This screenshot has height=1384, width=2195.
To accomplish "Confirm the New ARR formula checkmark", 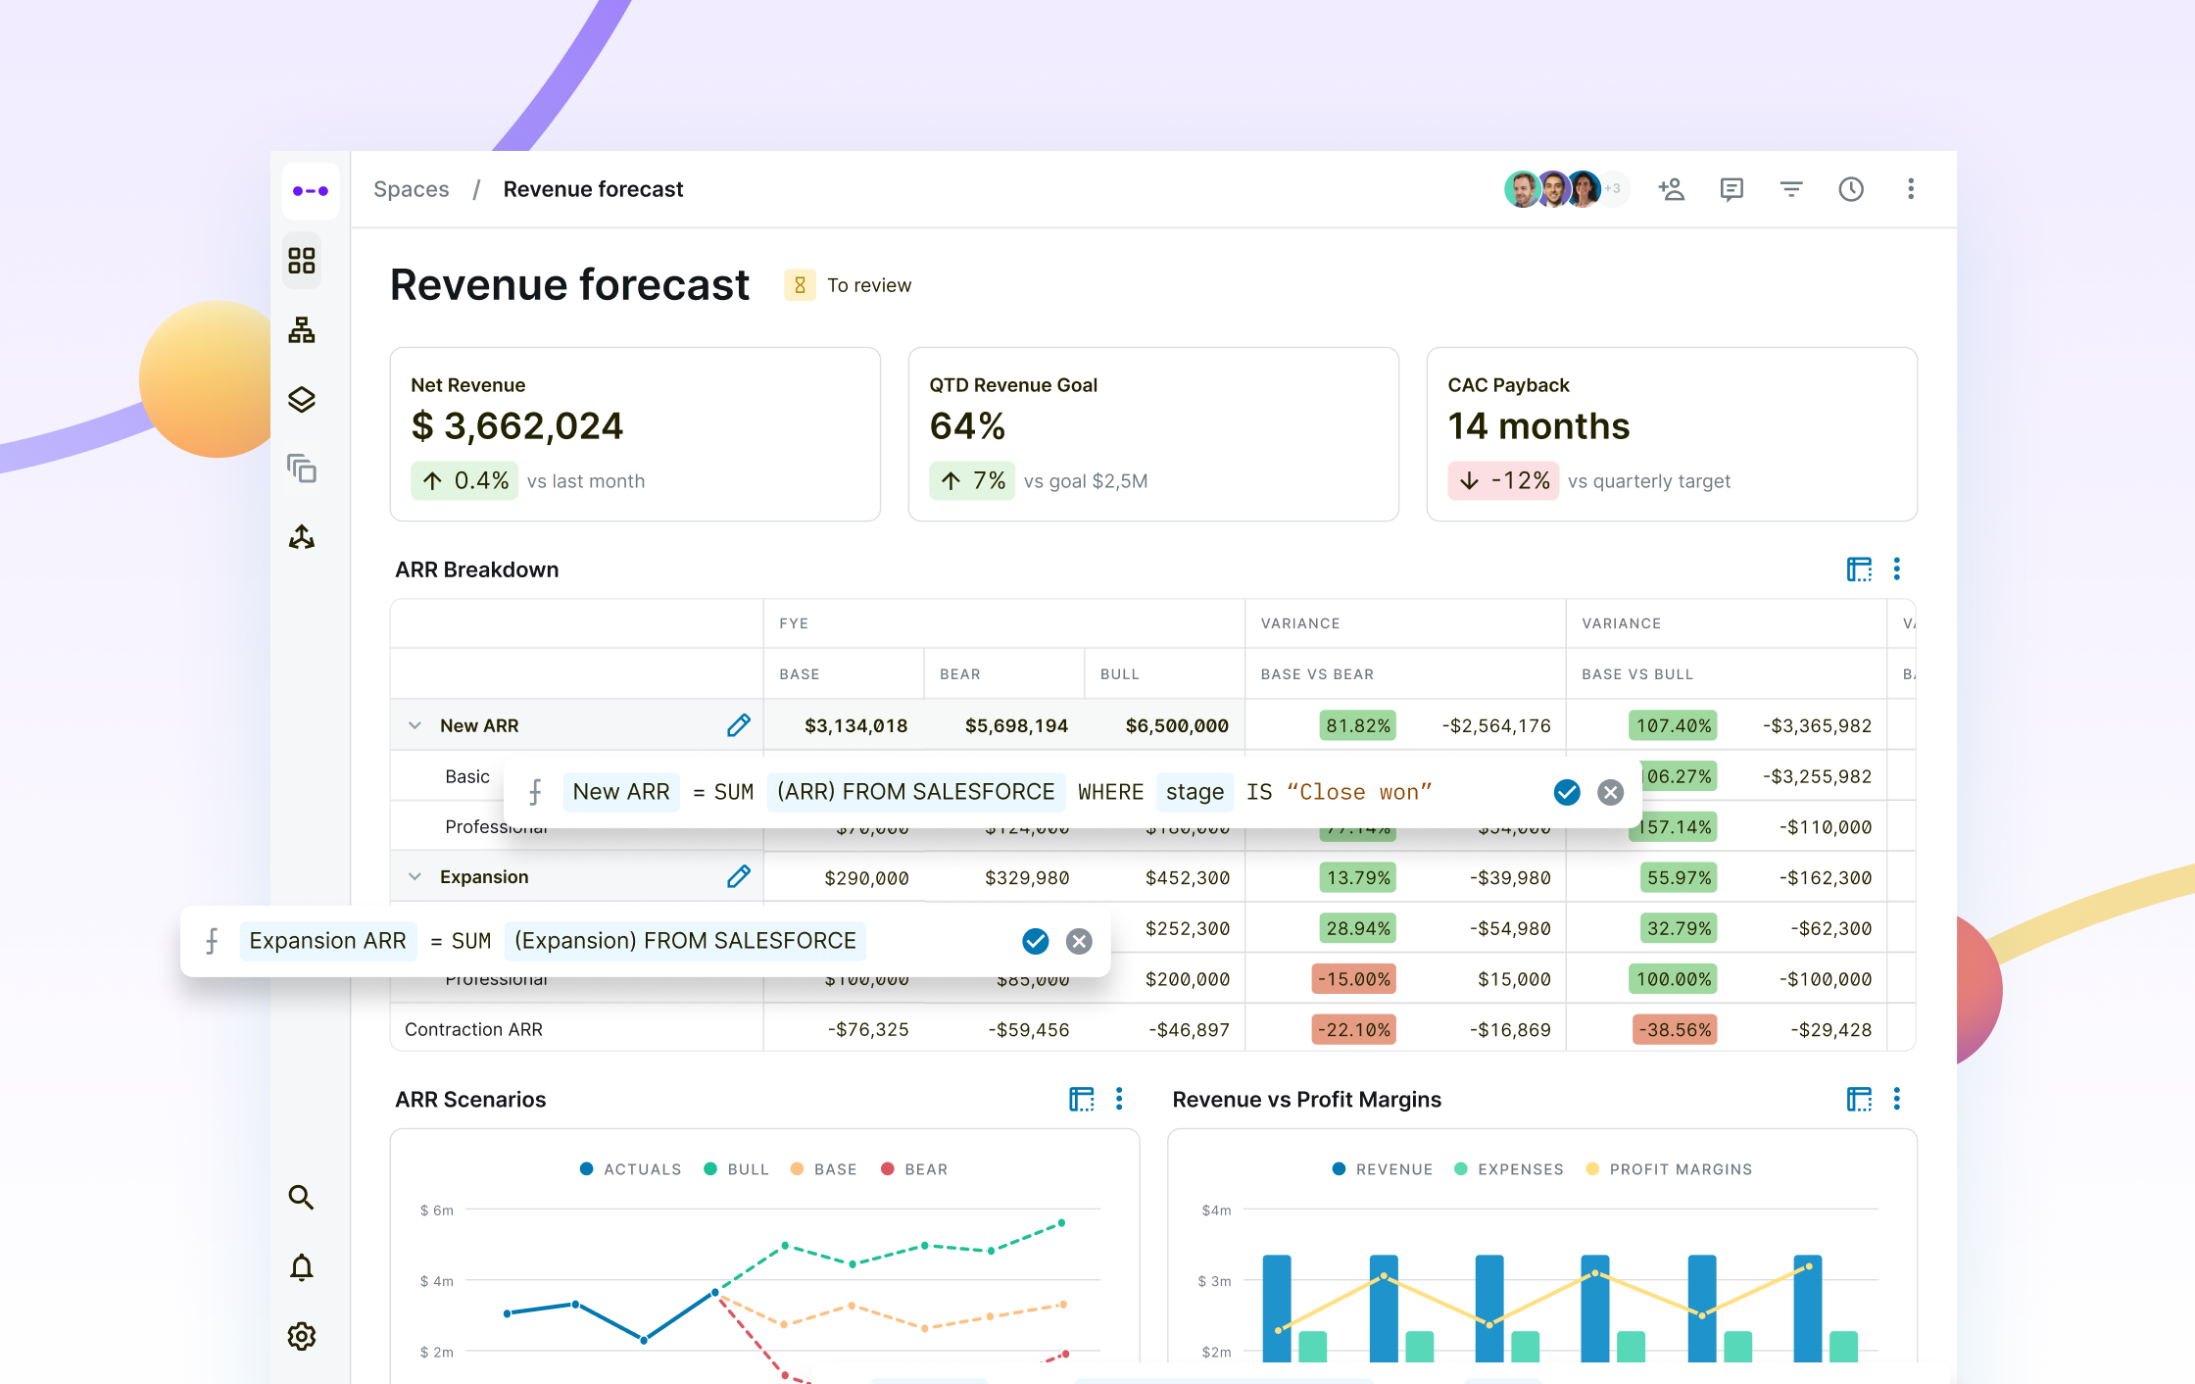I will tap(1567, 792).
